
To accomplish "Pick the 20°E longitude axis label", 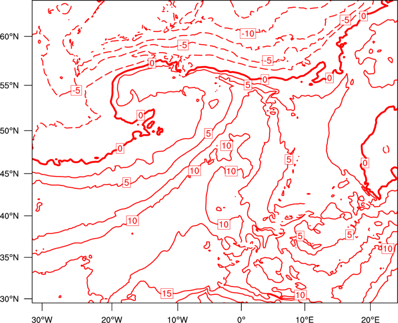I will click(370, 319).
